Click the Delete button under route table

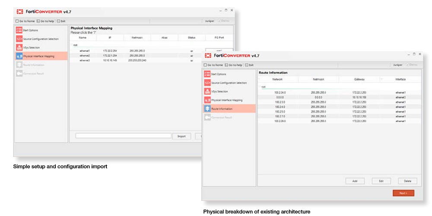[407, 181]
